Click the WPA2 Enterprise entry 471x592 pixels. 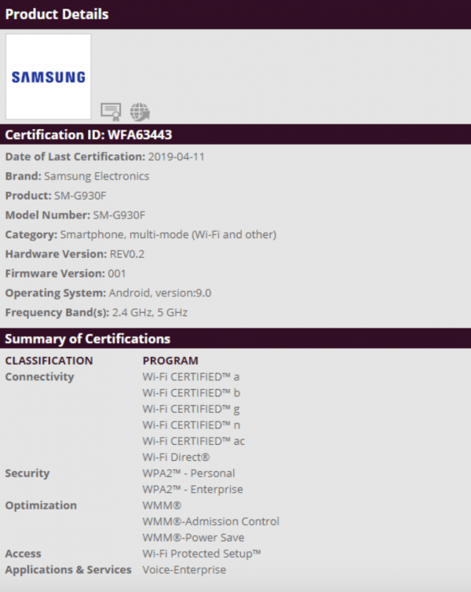coord(192,489)
